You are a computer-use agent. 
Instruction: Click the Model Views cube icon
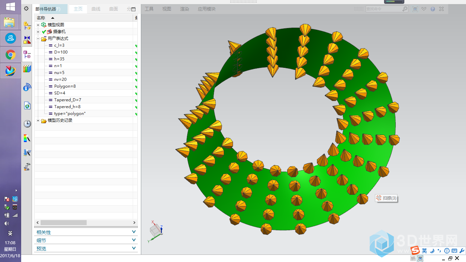pyautogui.click(x=44, y=25)
